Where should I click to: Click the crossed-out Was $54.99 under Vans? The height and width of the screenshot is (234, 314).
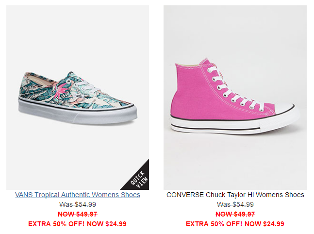(78, 204)
